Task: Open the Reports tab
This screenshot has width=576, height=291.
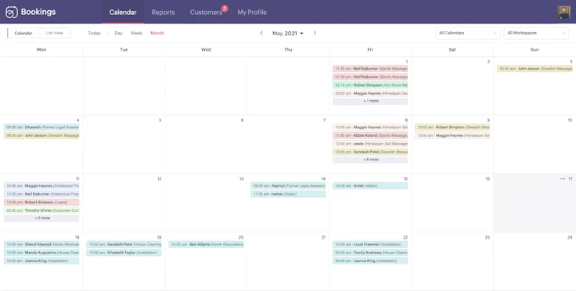Action: (x=163, y=12)
